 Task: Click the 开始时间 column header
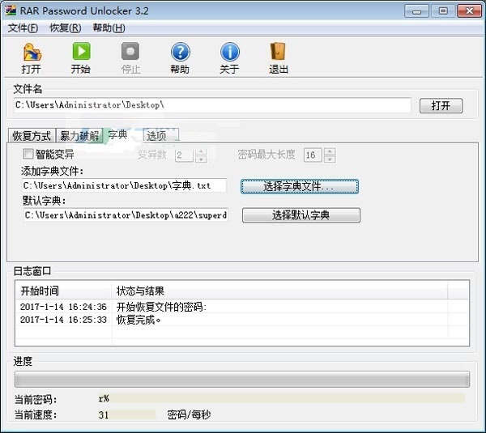pos(63,291)
